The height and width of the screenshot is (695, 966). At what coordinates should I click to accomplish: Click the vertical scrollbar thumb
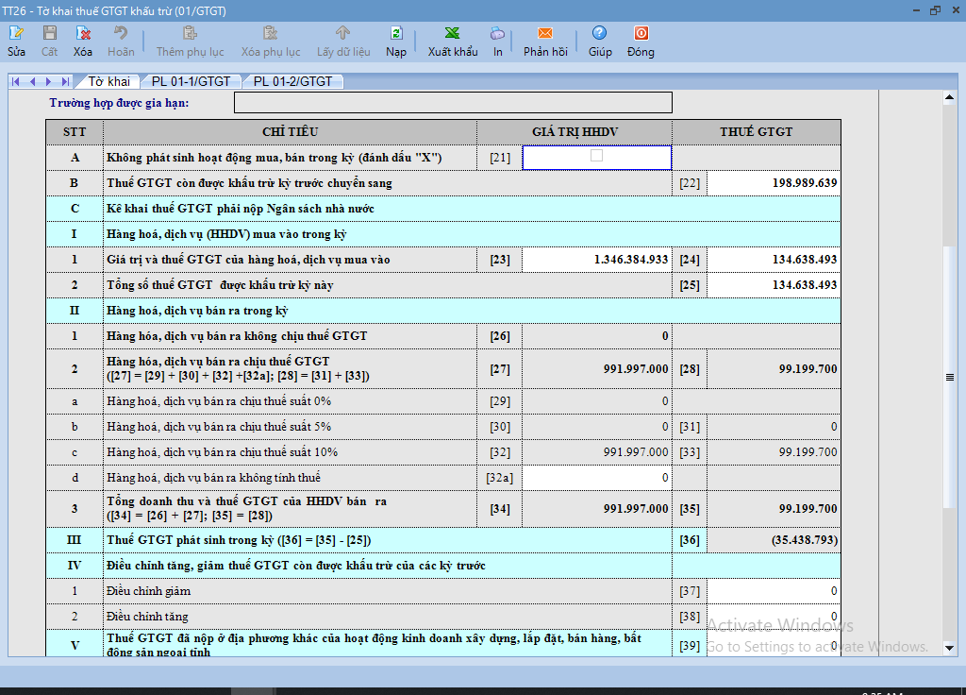coord(949,377)
